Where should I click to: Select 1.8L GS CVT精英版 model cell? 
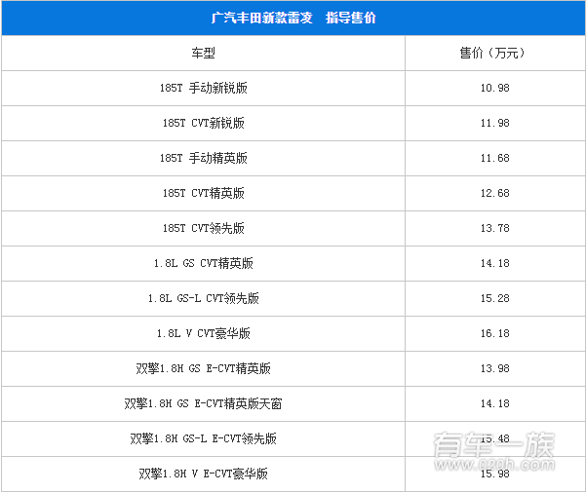pos(204,263)
